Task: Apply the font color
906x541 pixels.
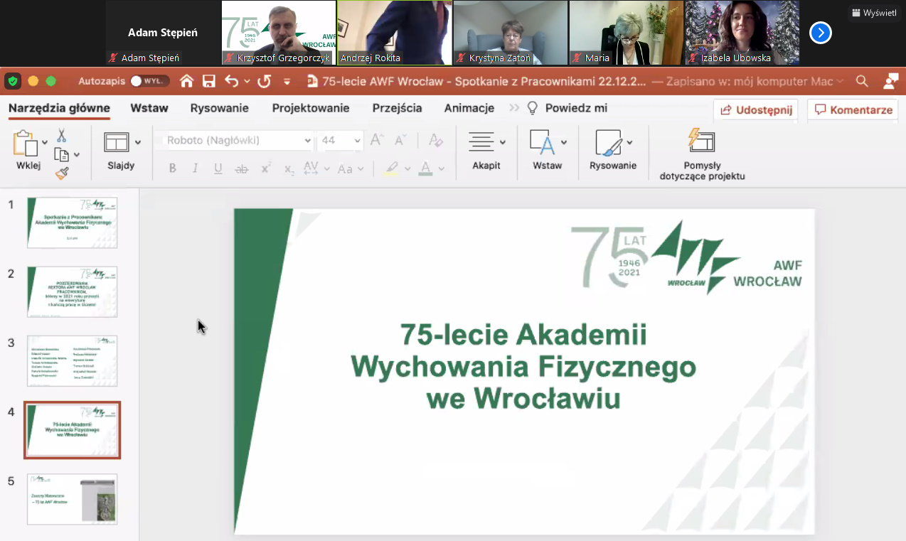Action: click(425, 168)
